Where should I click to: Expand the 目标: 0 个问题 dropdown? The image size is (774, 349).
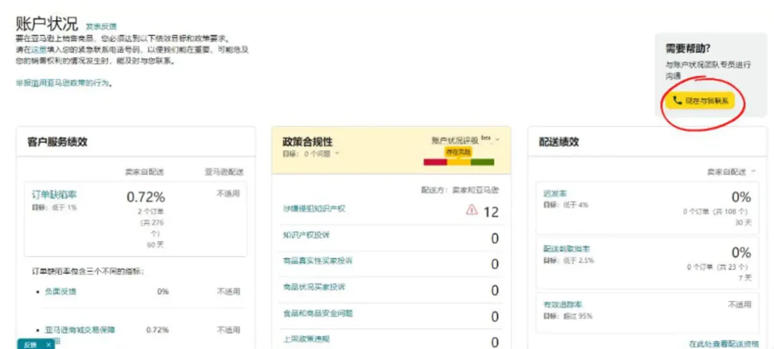click(311, 153)
